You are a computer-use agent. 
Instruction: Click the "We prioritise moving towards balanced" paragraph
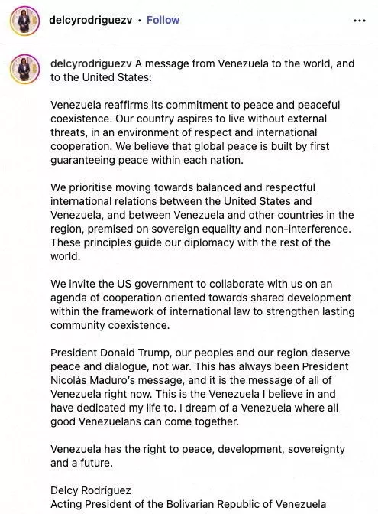(202, 222)
